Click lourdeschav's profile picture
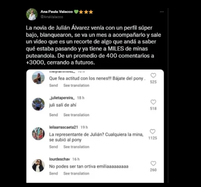This screenshot has width=201, height=187. click(x=38, y=166)
